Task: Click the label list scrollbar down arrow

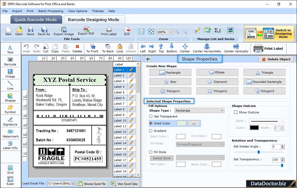Action: coord(138,175)
